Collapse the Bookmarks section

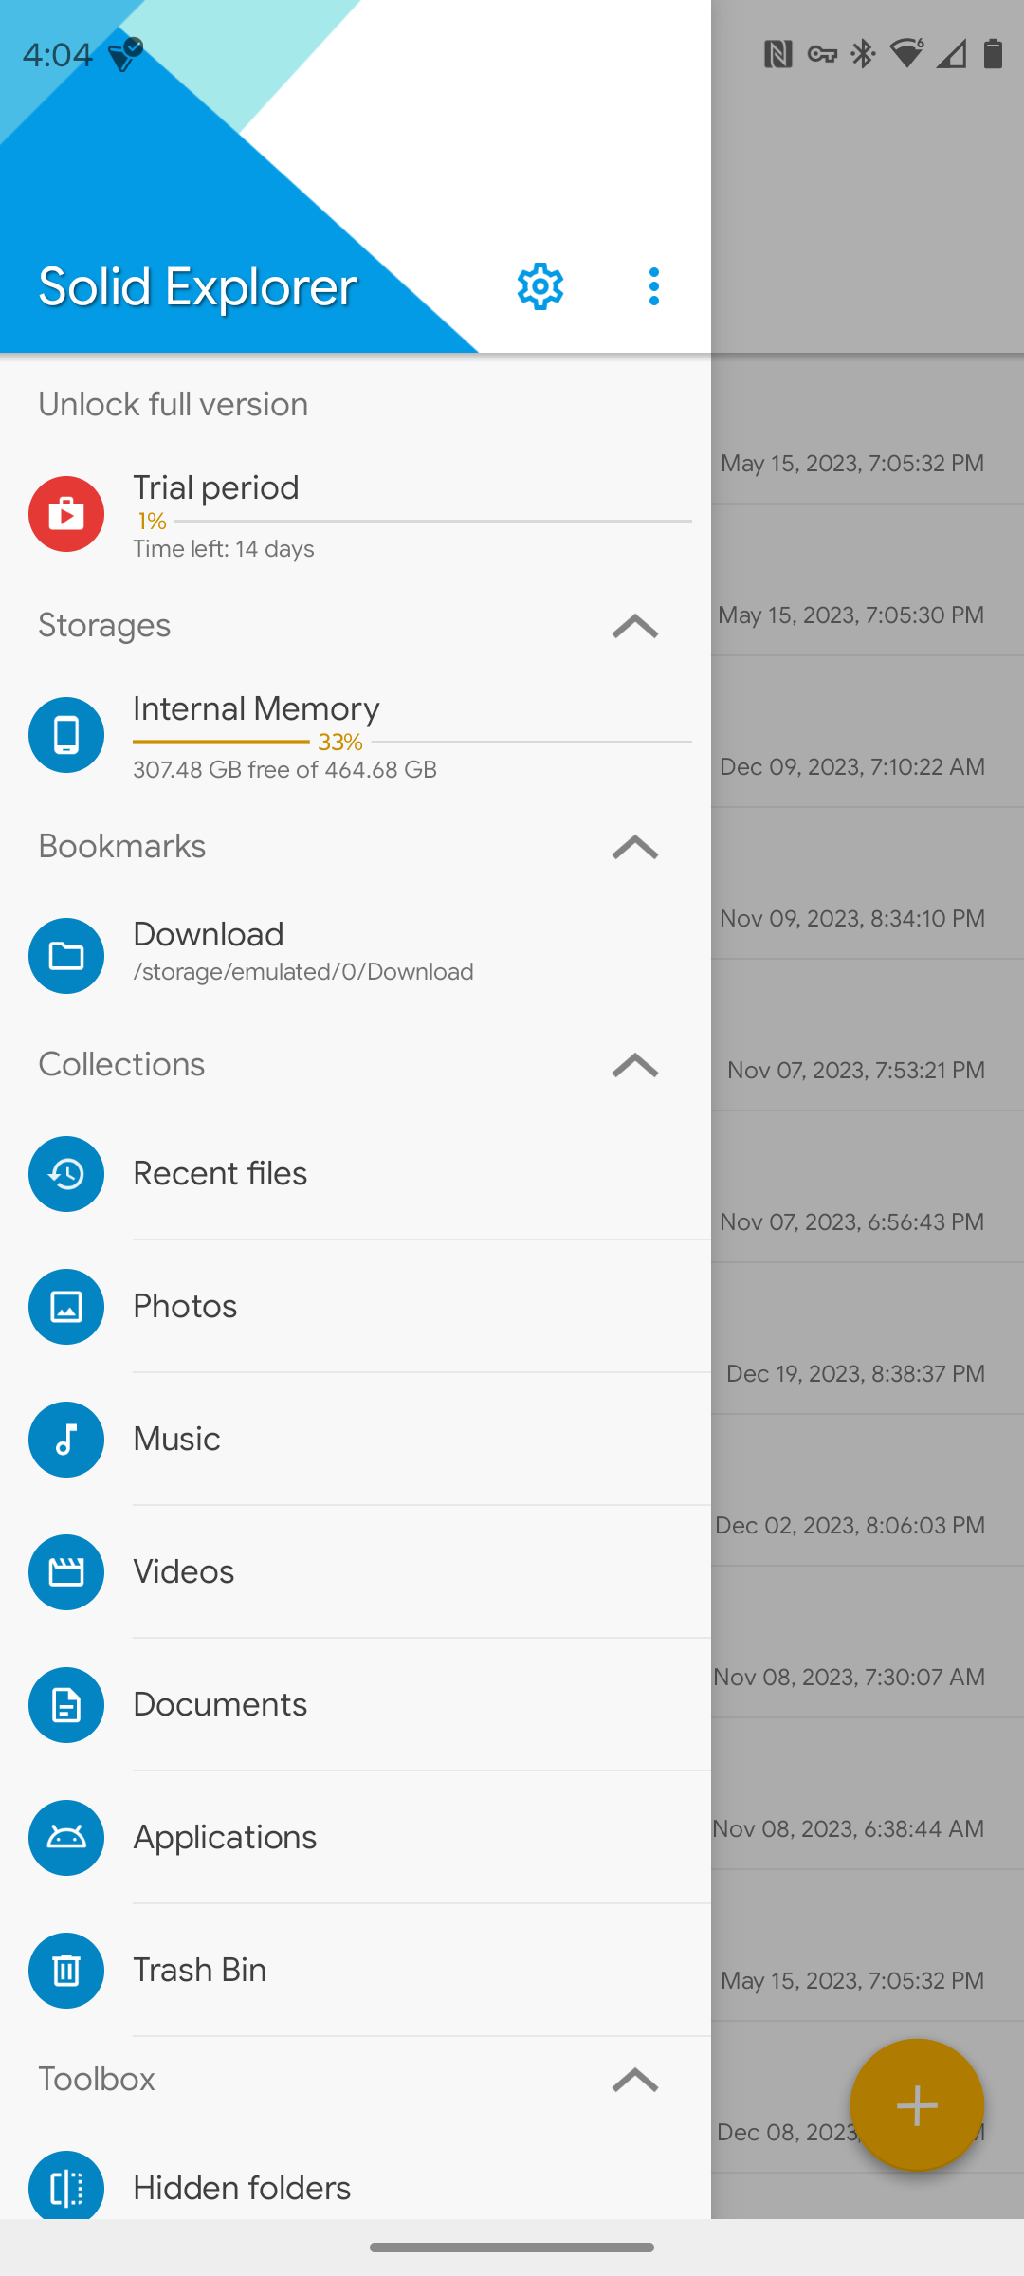point(634,847)
